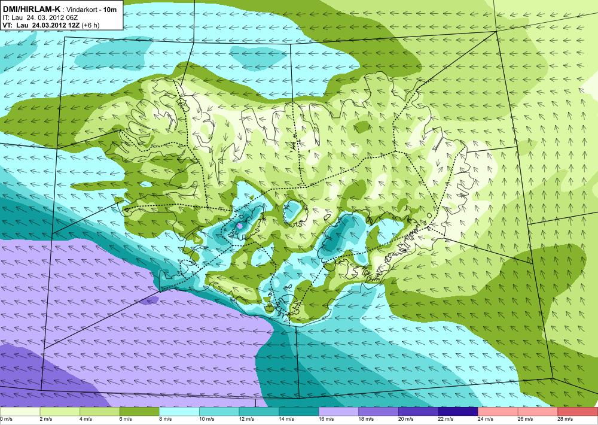This screenshot has height=425, width=598.
Task: Click the '4 m/s' legend label
Action: click(86, 419)
